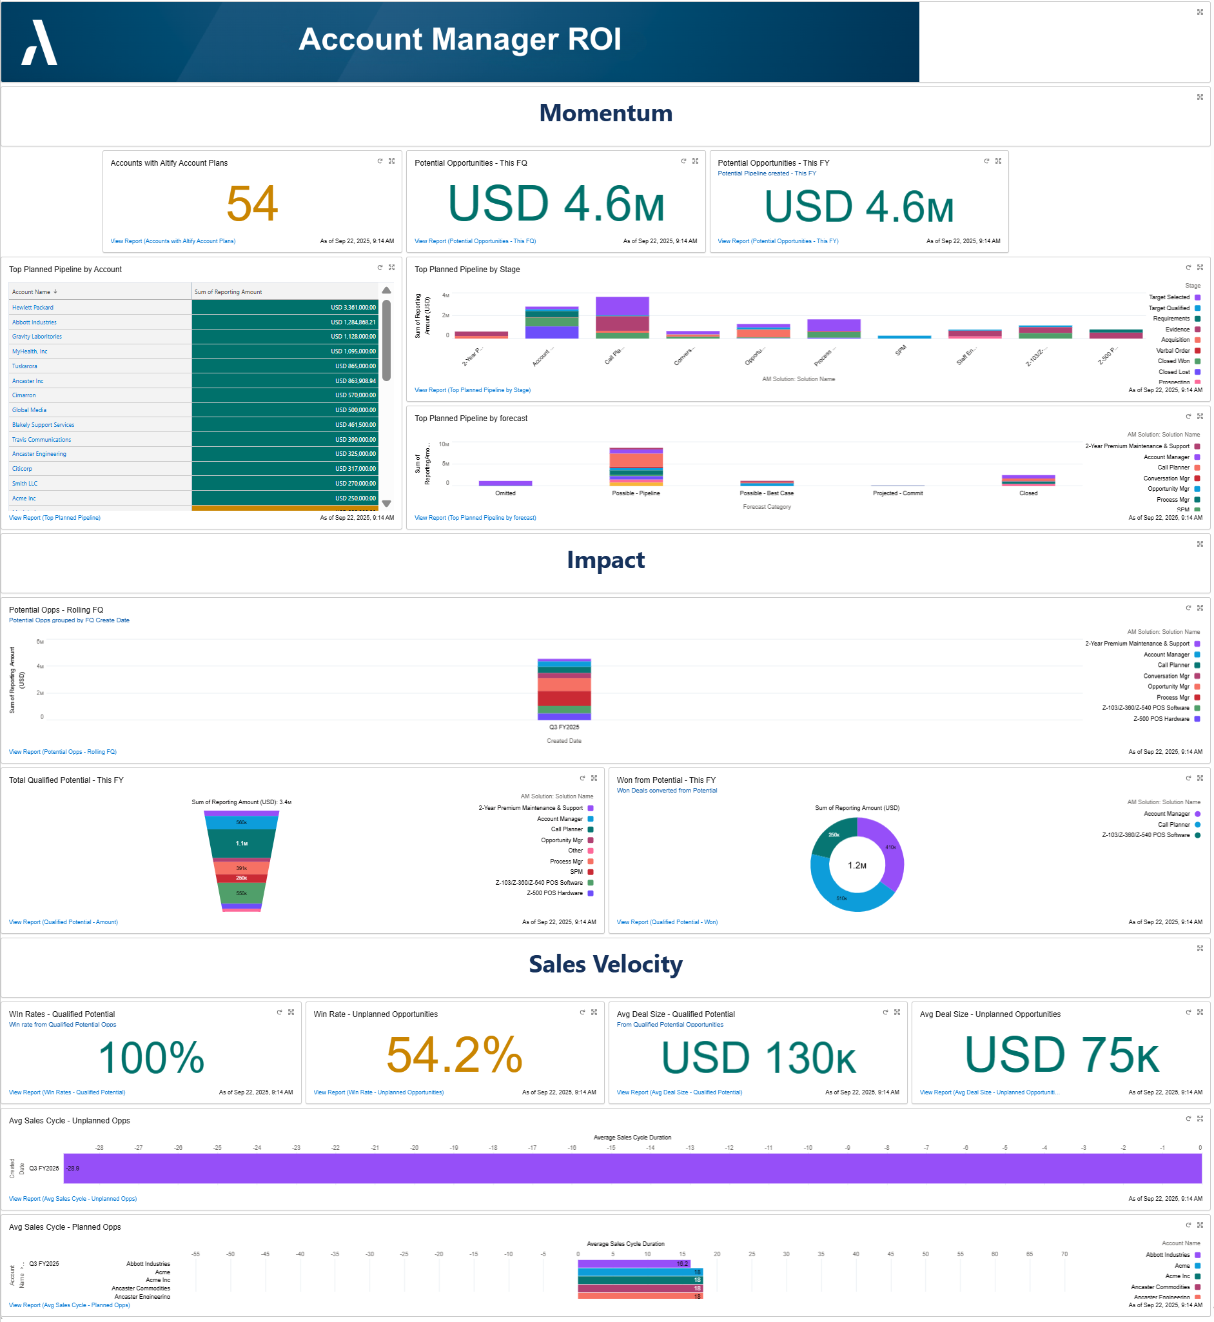
Task: Refresh the Accounts with Altify Account Plans widget
Action: coord(380,161)
